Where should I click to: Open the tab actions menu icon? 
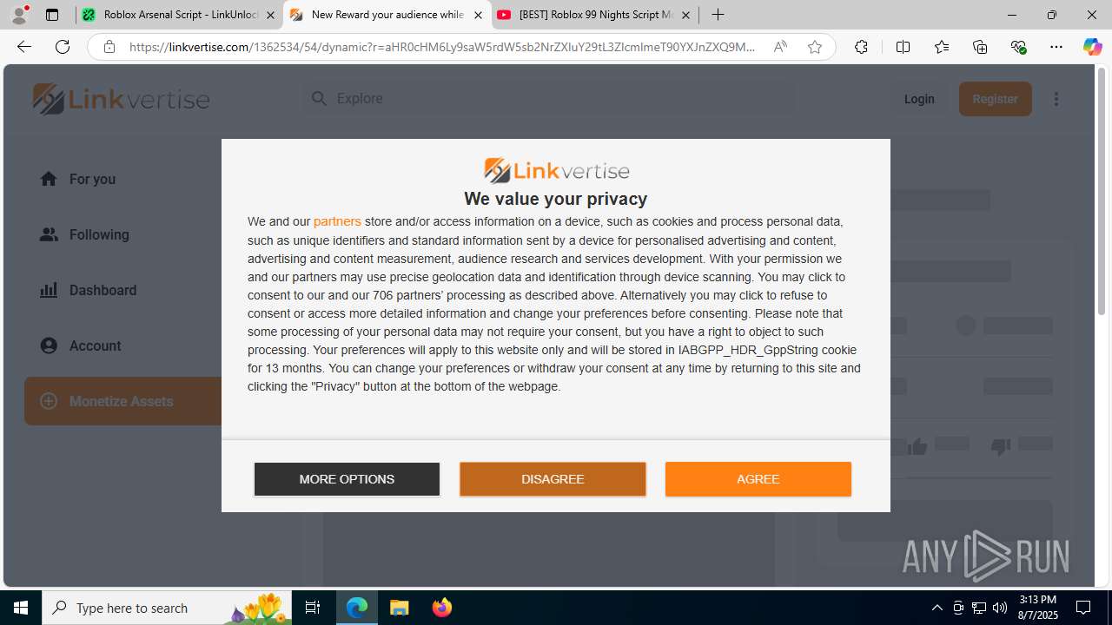(x=52, y=15)
